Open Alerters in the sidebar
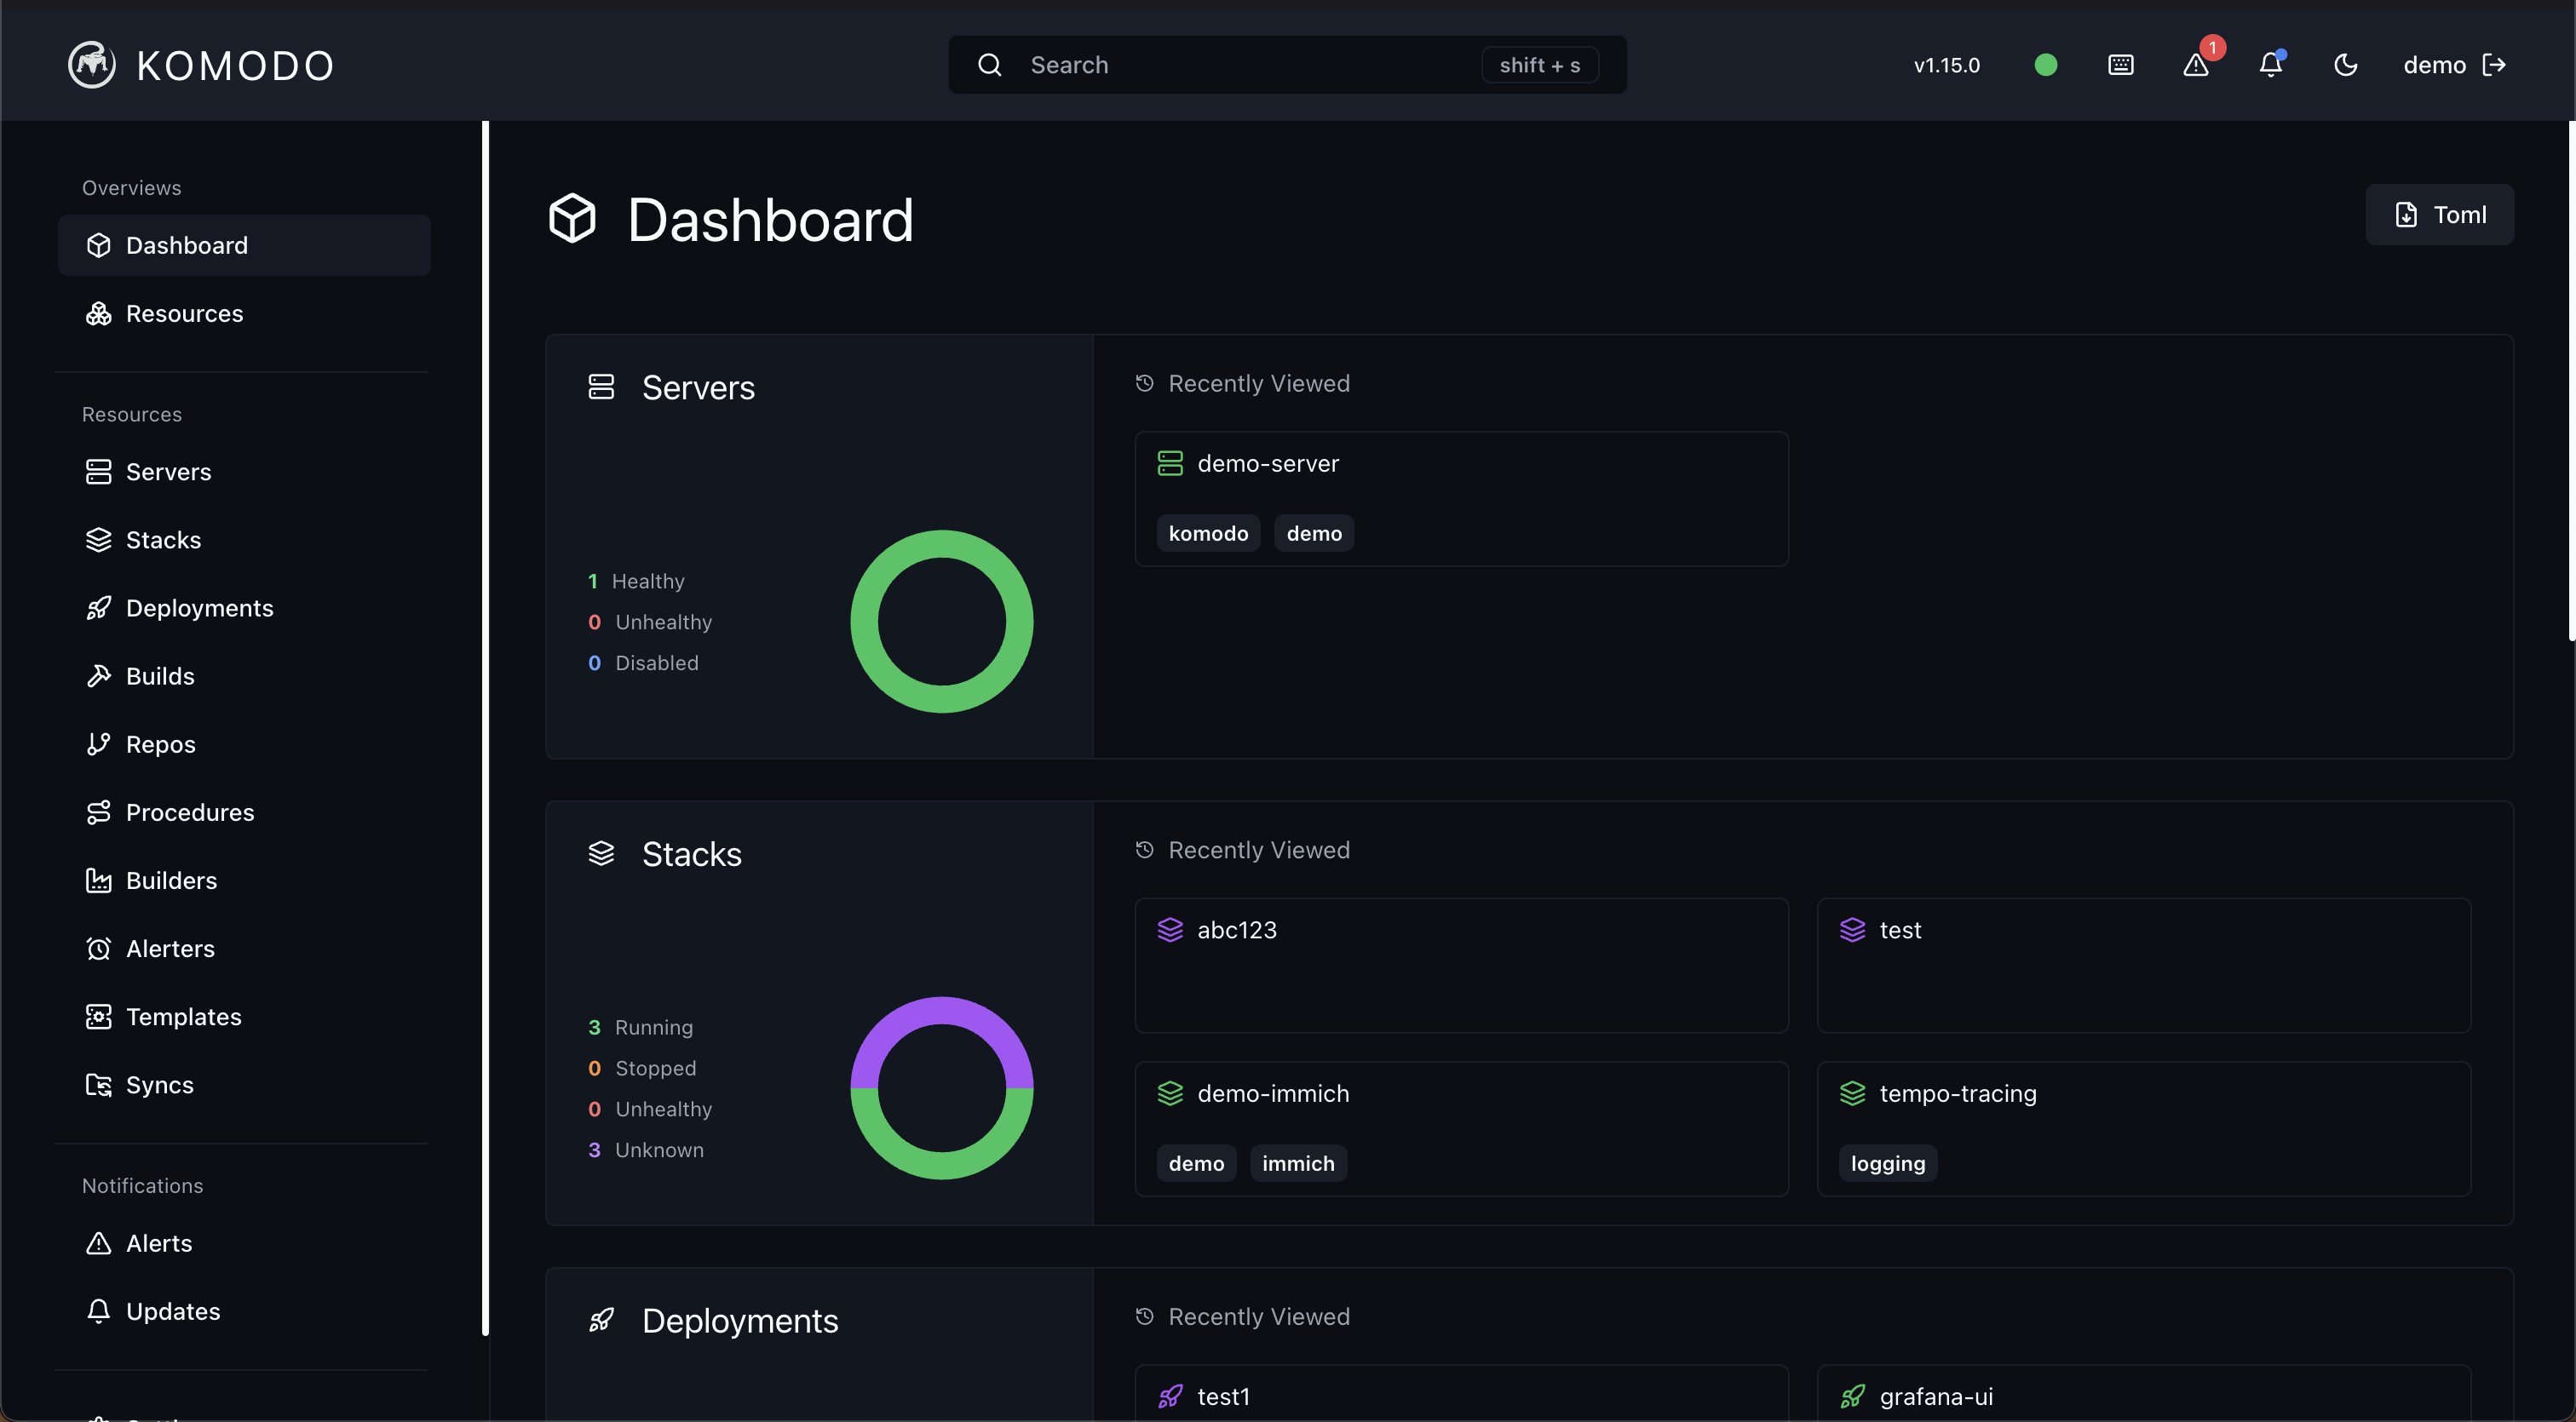2576x1422 pixels. (170, 949)
